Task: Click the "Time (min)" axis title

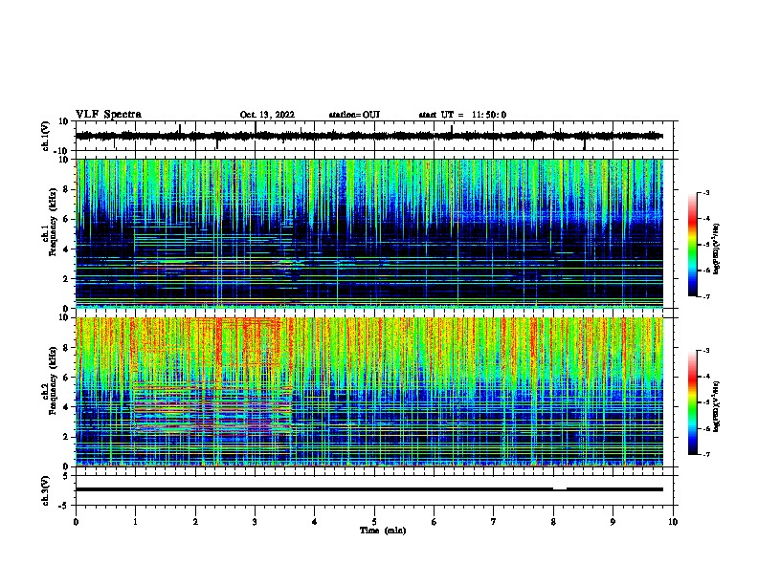Action: (383, 531)
